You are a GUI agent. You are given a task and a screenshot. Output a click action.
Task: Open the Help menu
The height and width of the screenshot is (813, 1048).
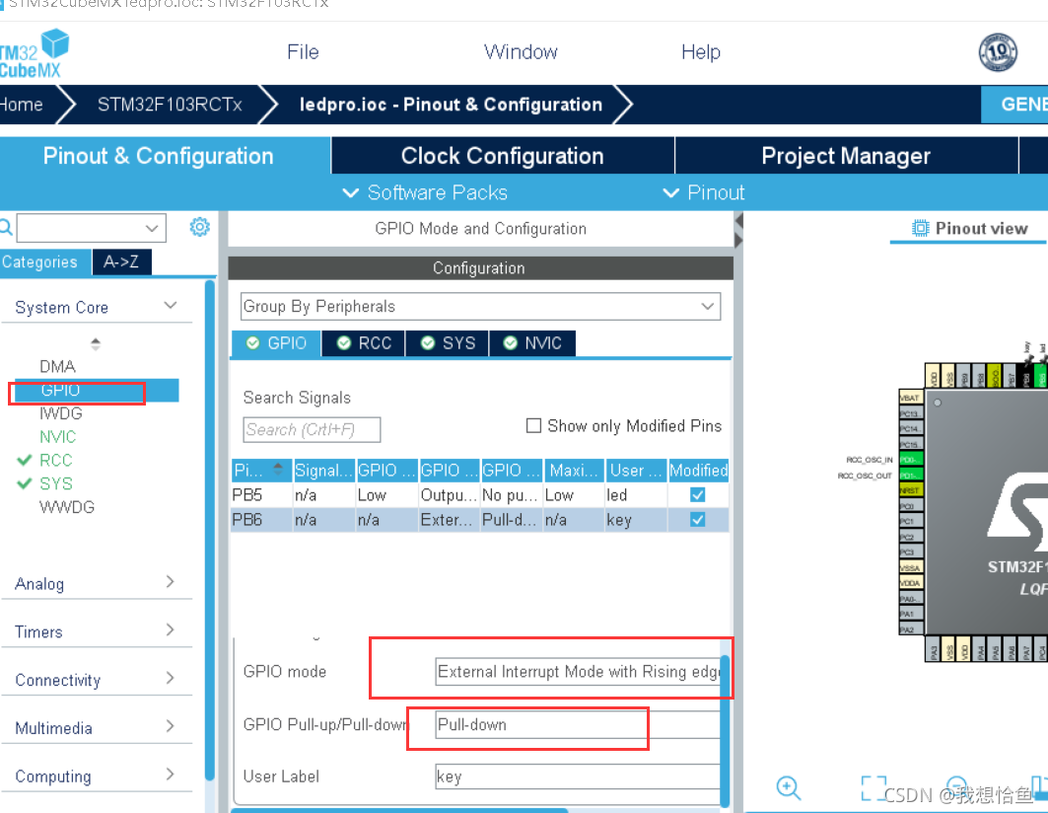pos(700,52)
